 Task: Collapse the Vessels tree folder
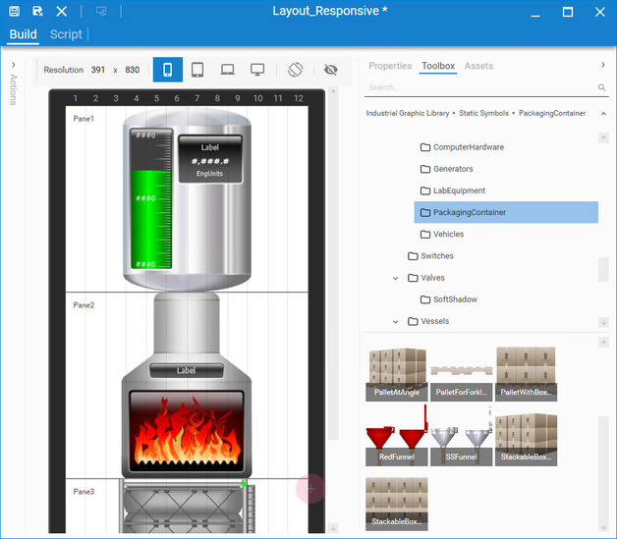[396, 321]
